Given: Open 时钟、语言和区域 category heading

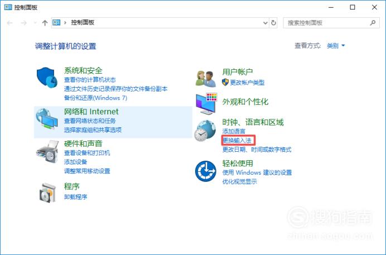Looking at the screenshot, I should click(253, 122).
